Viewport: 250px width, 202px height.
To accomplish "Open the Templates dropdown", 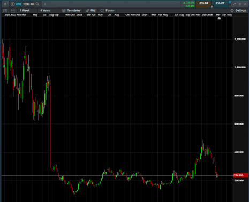I will click(x=71, y=10).
